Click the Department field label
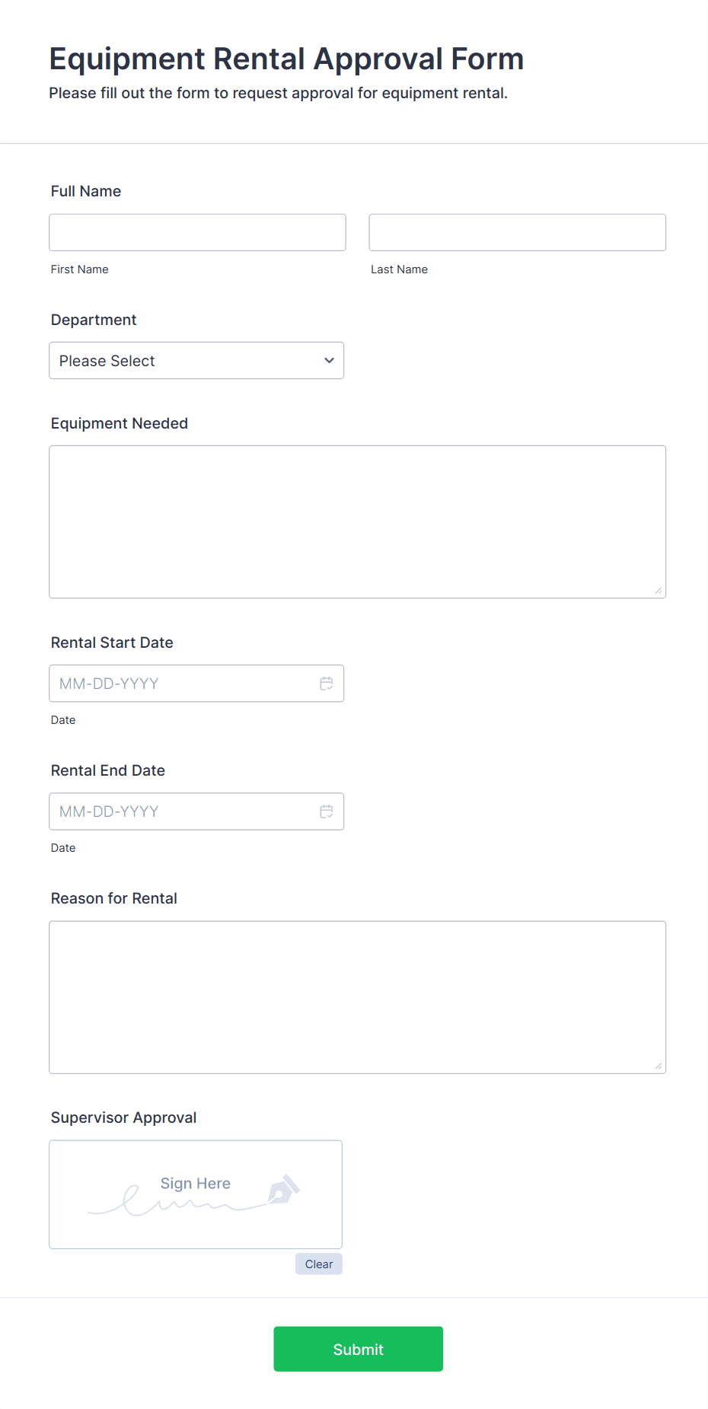 click(x=94, y=320)
